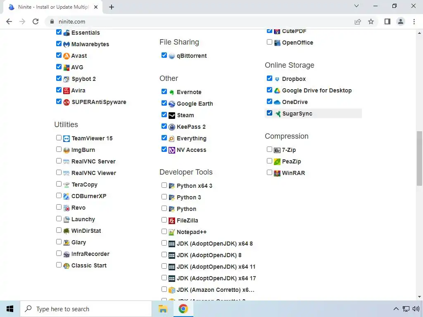The height and width of the screenshot is (317, 423).
Task: Click the Dropbox icon
Action: [277, 79]
